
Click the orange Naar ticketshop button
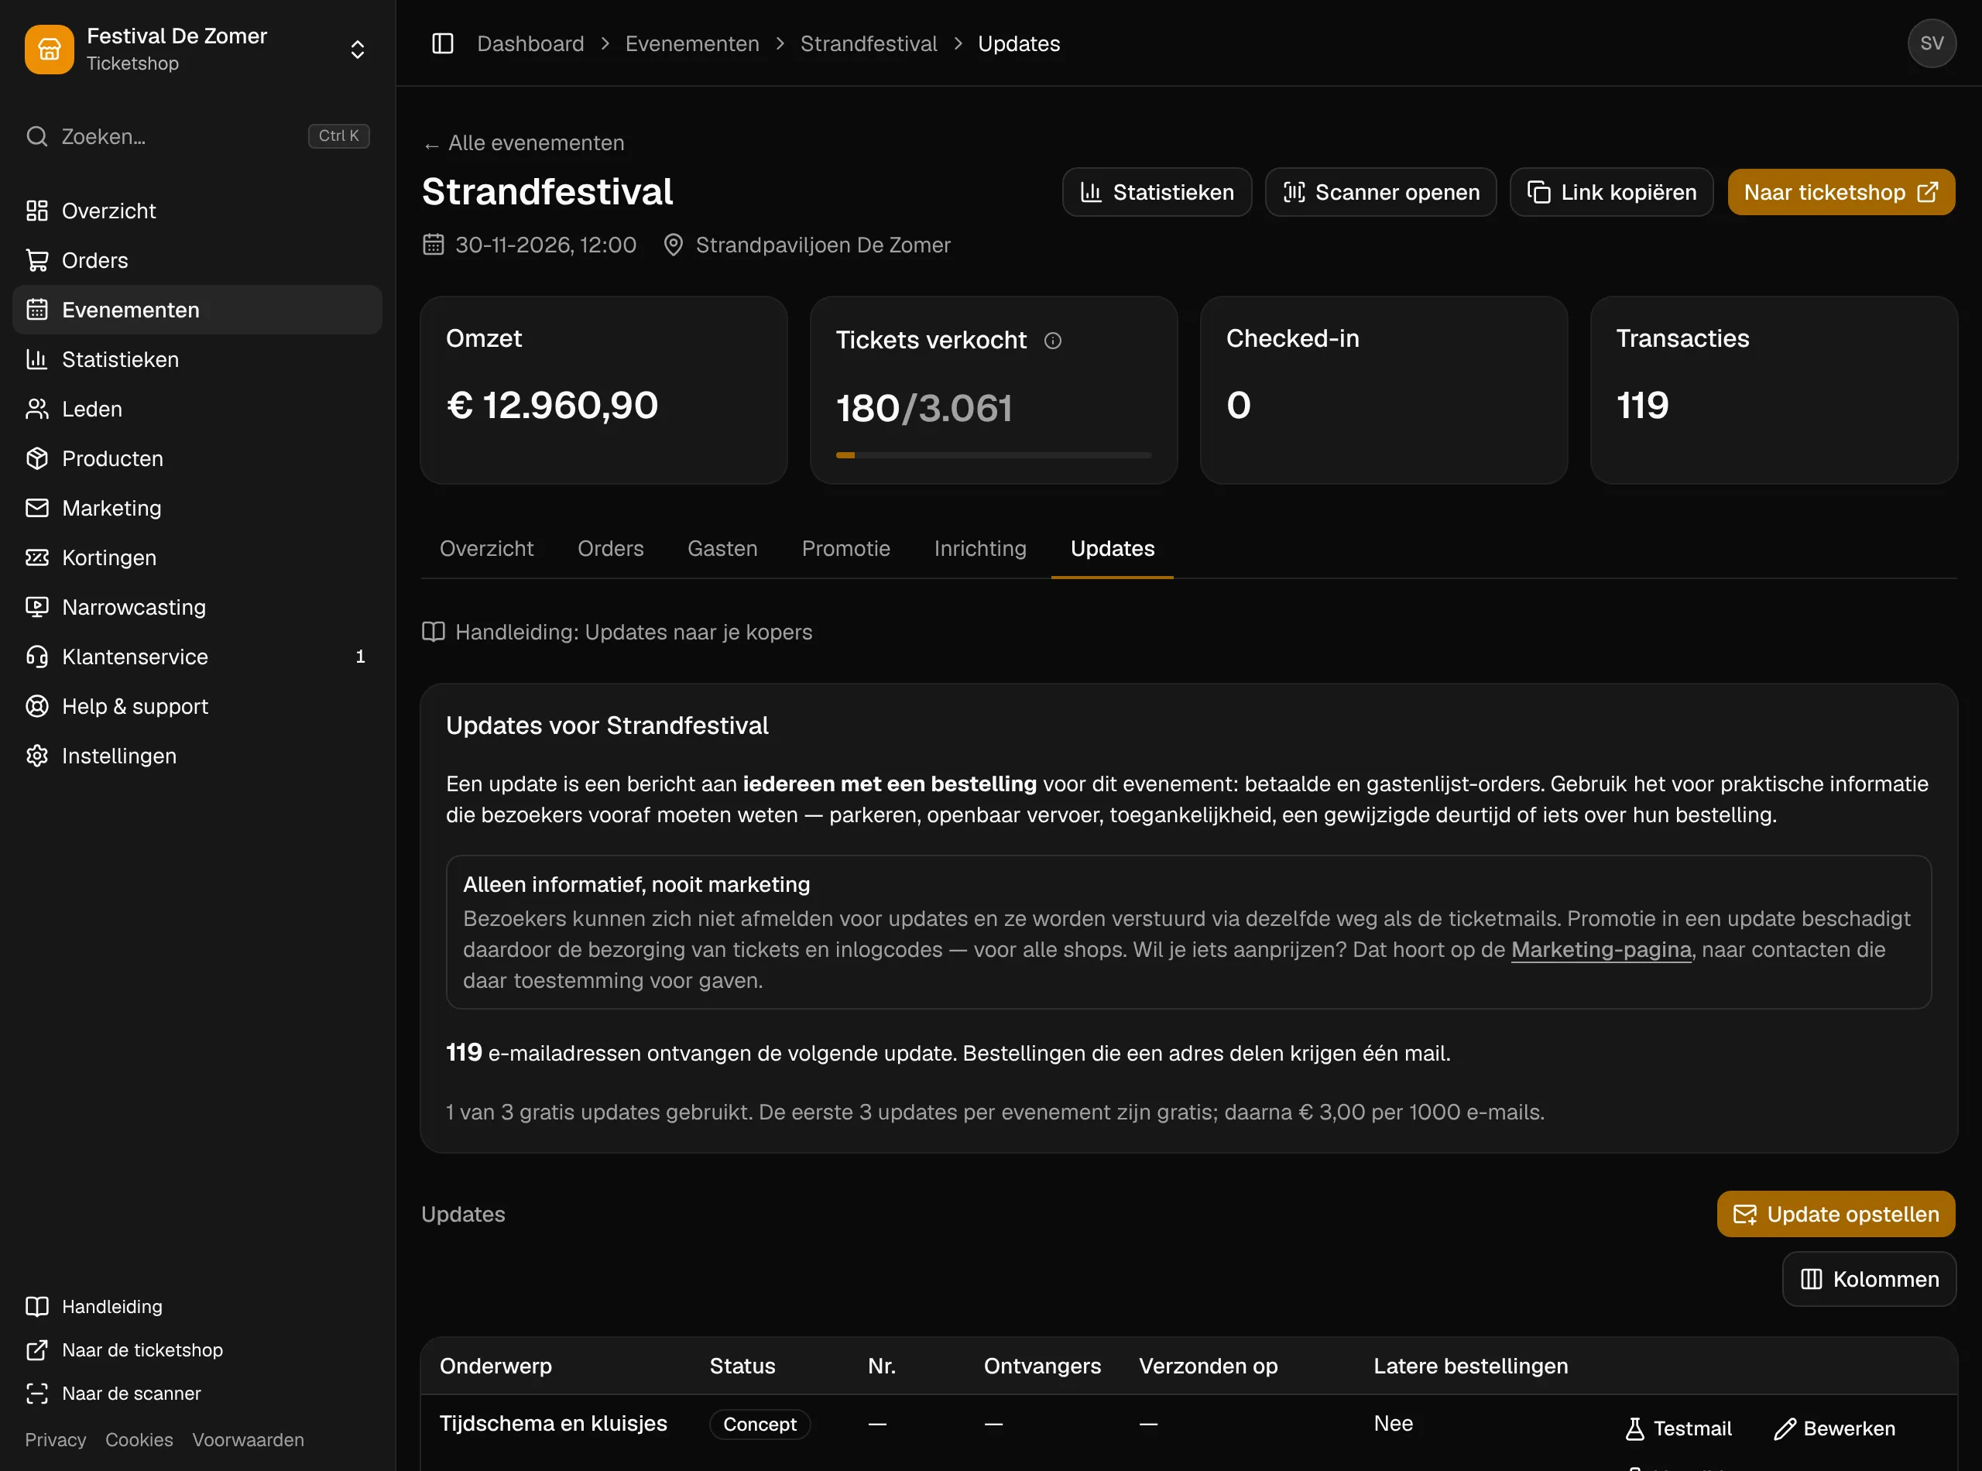[1840, 192]
